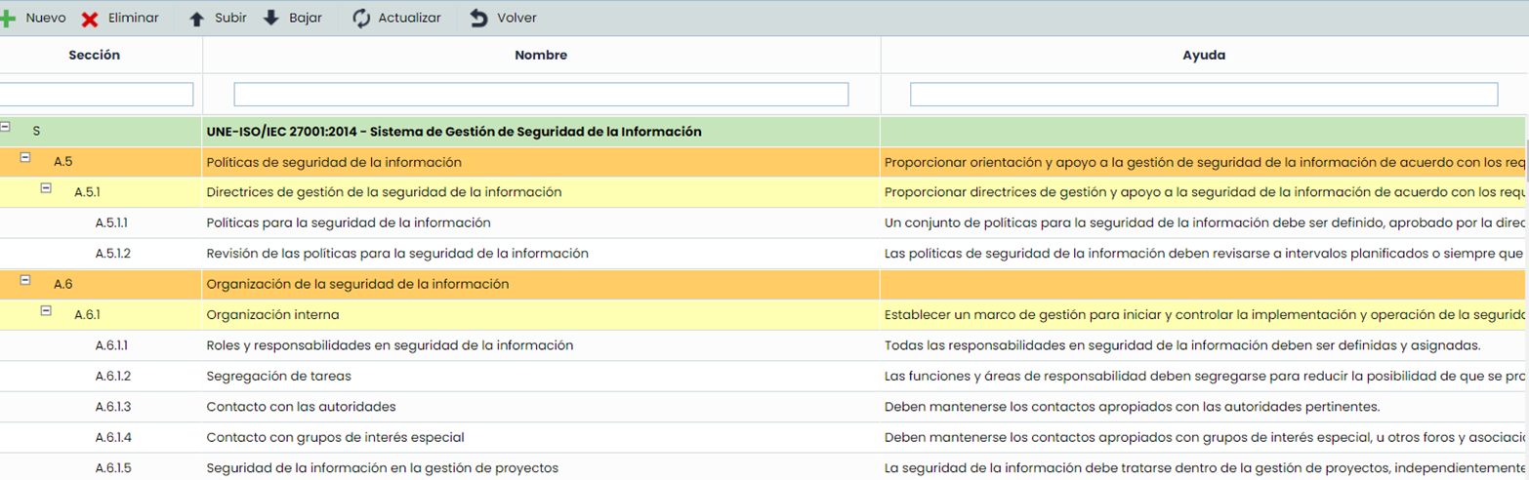Collapse the A.5.1 subsection node
The height and width of the screenshot is (480, 1529).
pos(46,188)
